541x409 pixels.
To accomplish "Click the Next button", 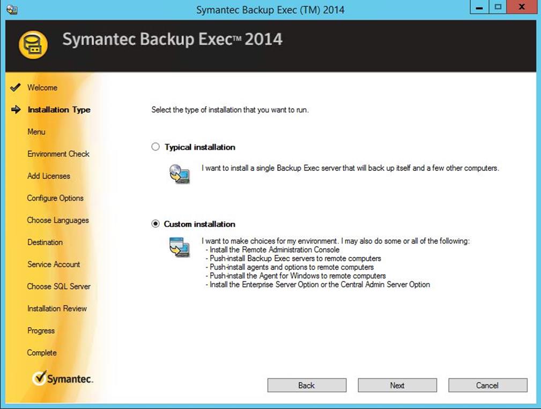I will click(x=397, y=385).
